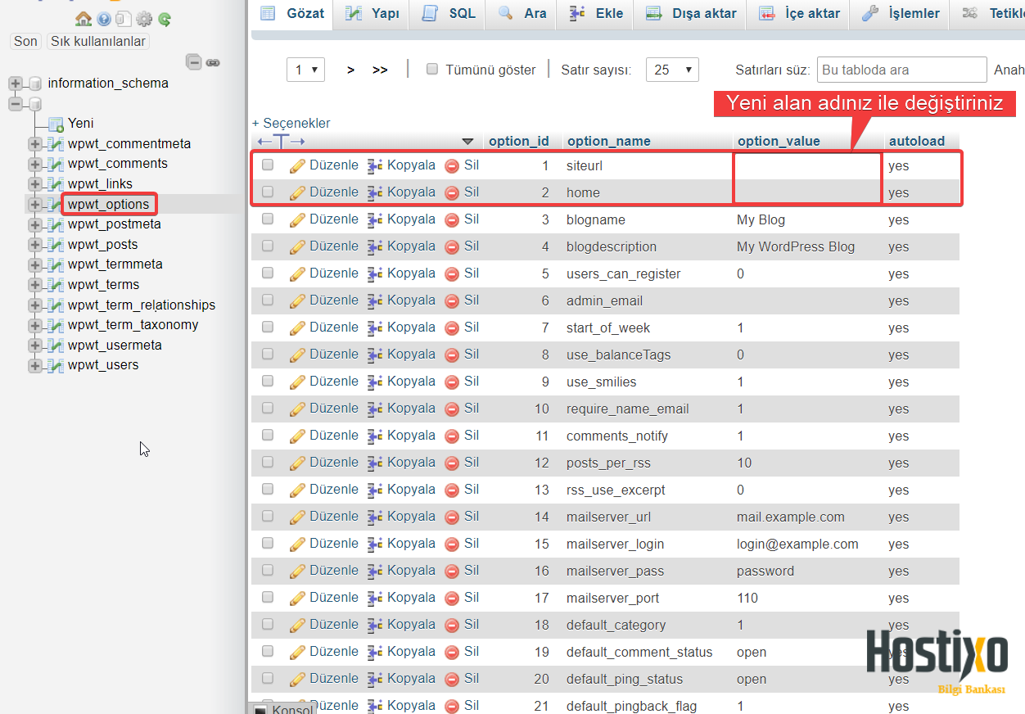The width and height of the screenshot is (1025, 714).
Task: Switch to the Ara tab
Action: tap(522, 14)
